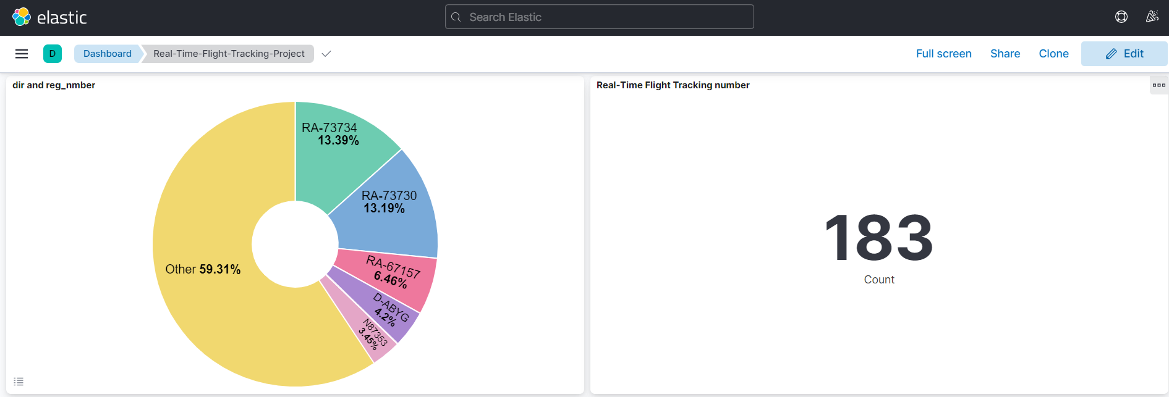Focus the Search Elastic field

[599, 17]
